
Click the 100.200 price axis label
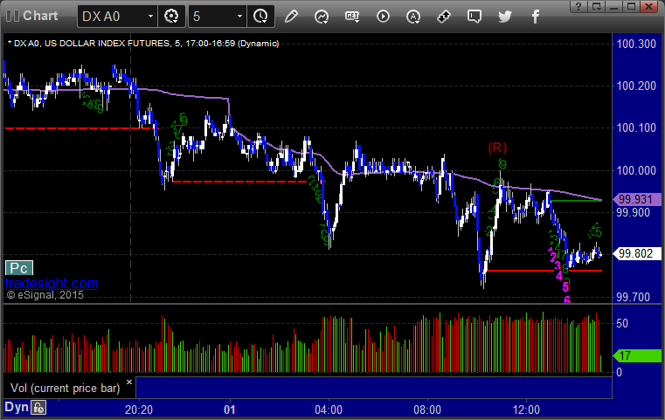point(636,86)
